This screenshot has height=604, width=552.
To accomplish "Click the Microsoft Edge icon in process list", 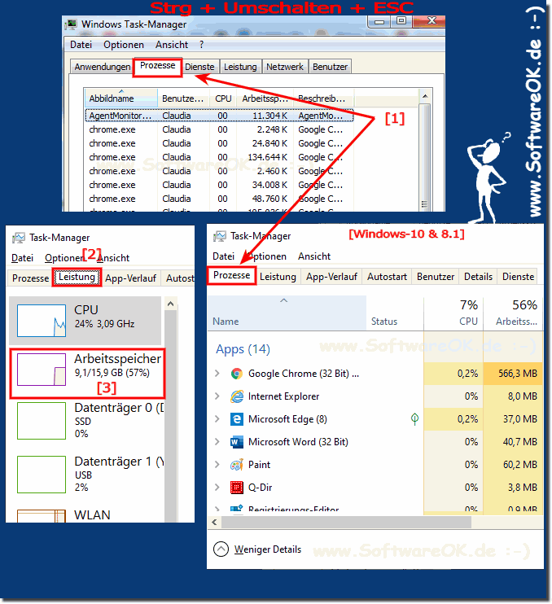I will [237, 418].
